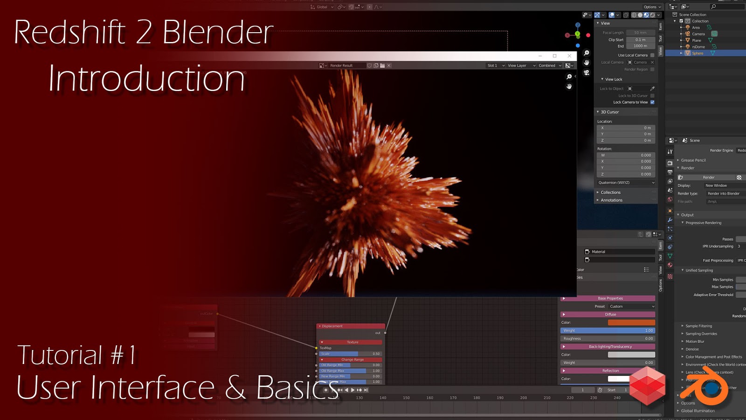Open the Render properties tab icon
746x420 pixels.
670,163
